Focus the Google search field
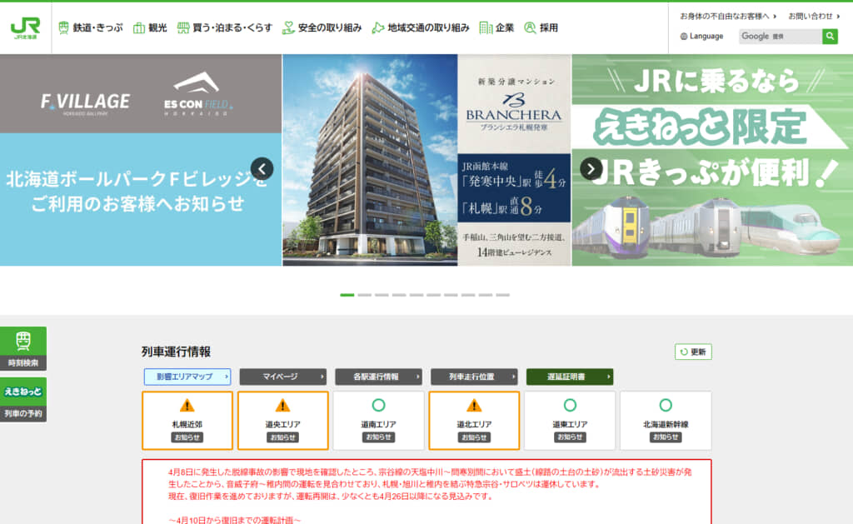853x524 pixels. [780, 37]
